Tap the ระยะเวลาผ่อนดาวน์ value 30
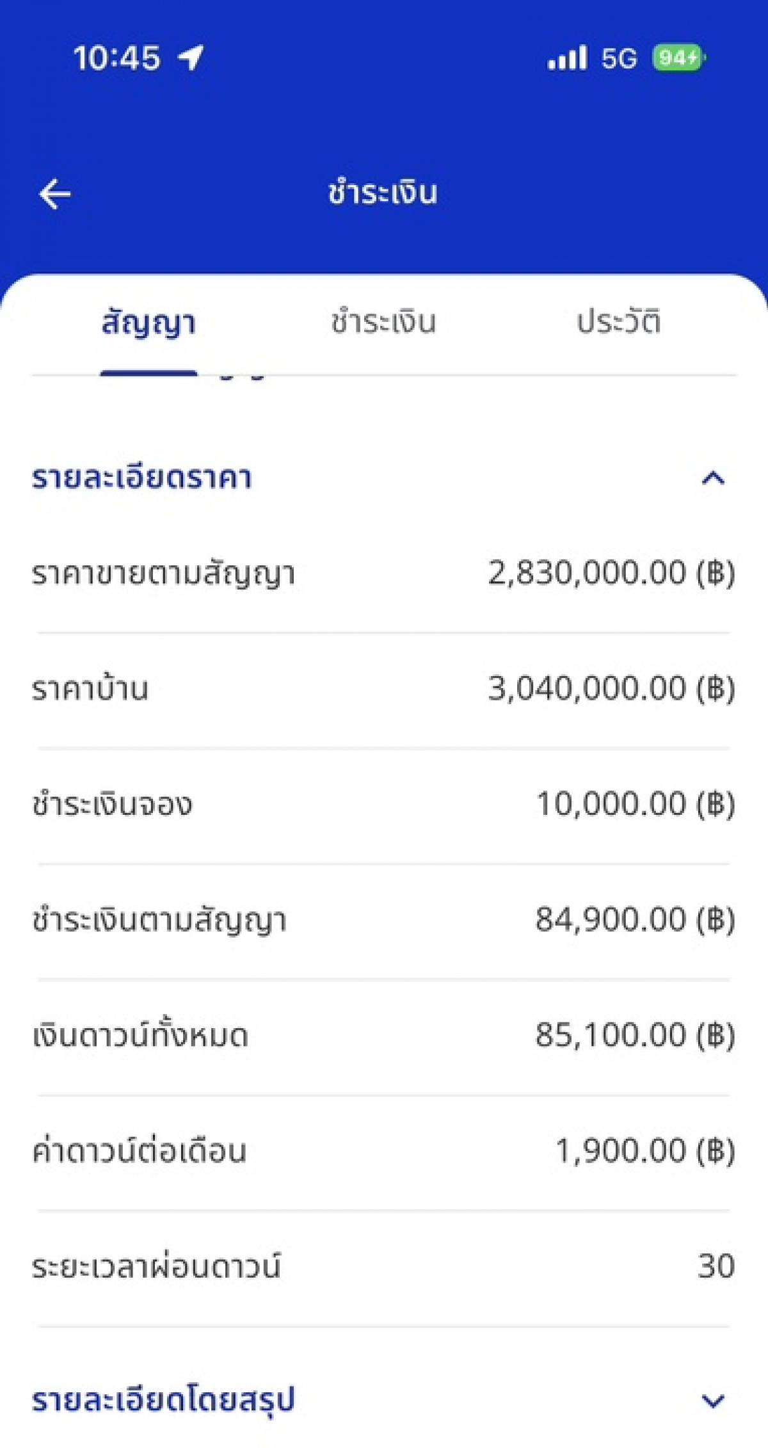Image resolution: width=768 pixels, height=1448 pixels. (x=716, y=1267)
